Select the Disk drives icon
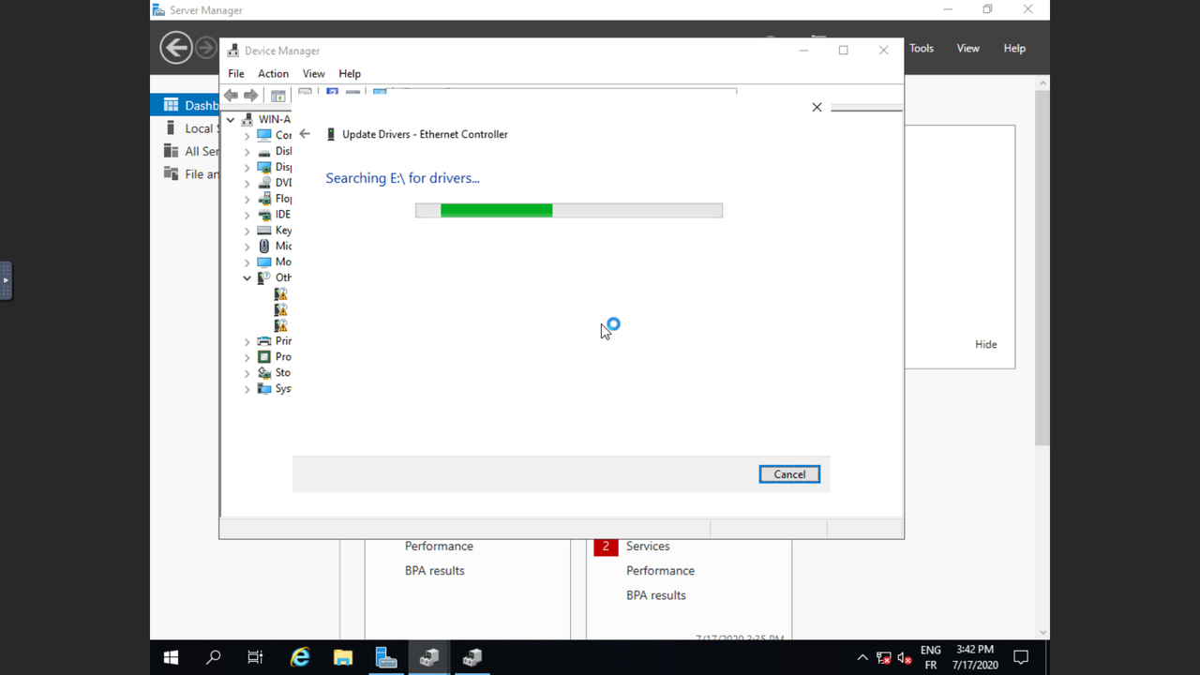This screenshot has width=1200, height=675. [264, 152]
